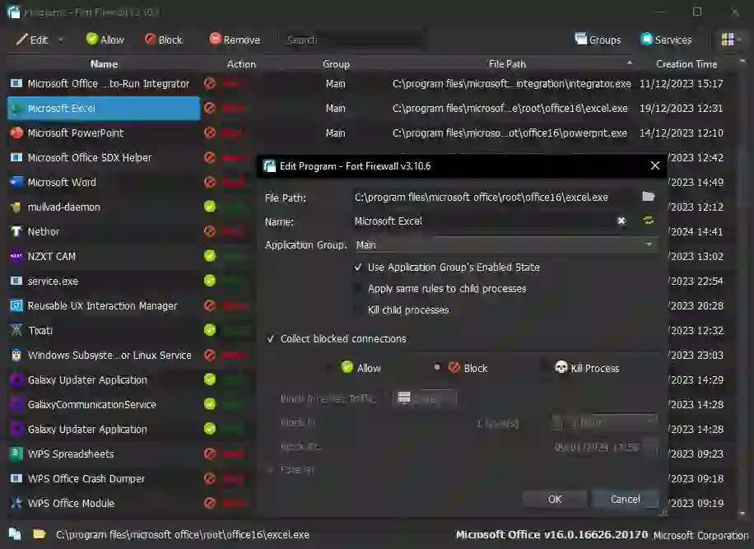The image size is (754, 549).
Task: Toggle Use Application Group's Enabled State
Action: coord(447,268)
